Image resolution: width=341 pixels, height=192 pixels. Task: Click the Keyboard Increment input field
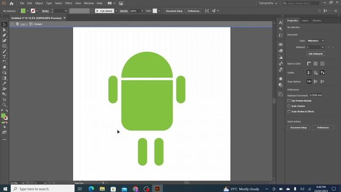[315, 95]
